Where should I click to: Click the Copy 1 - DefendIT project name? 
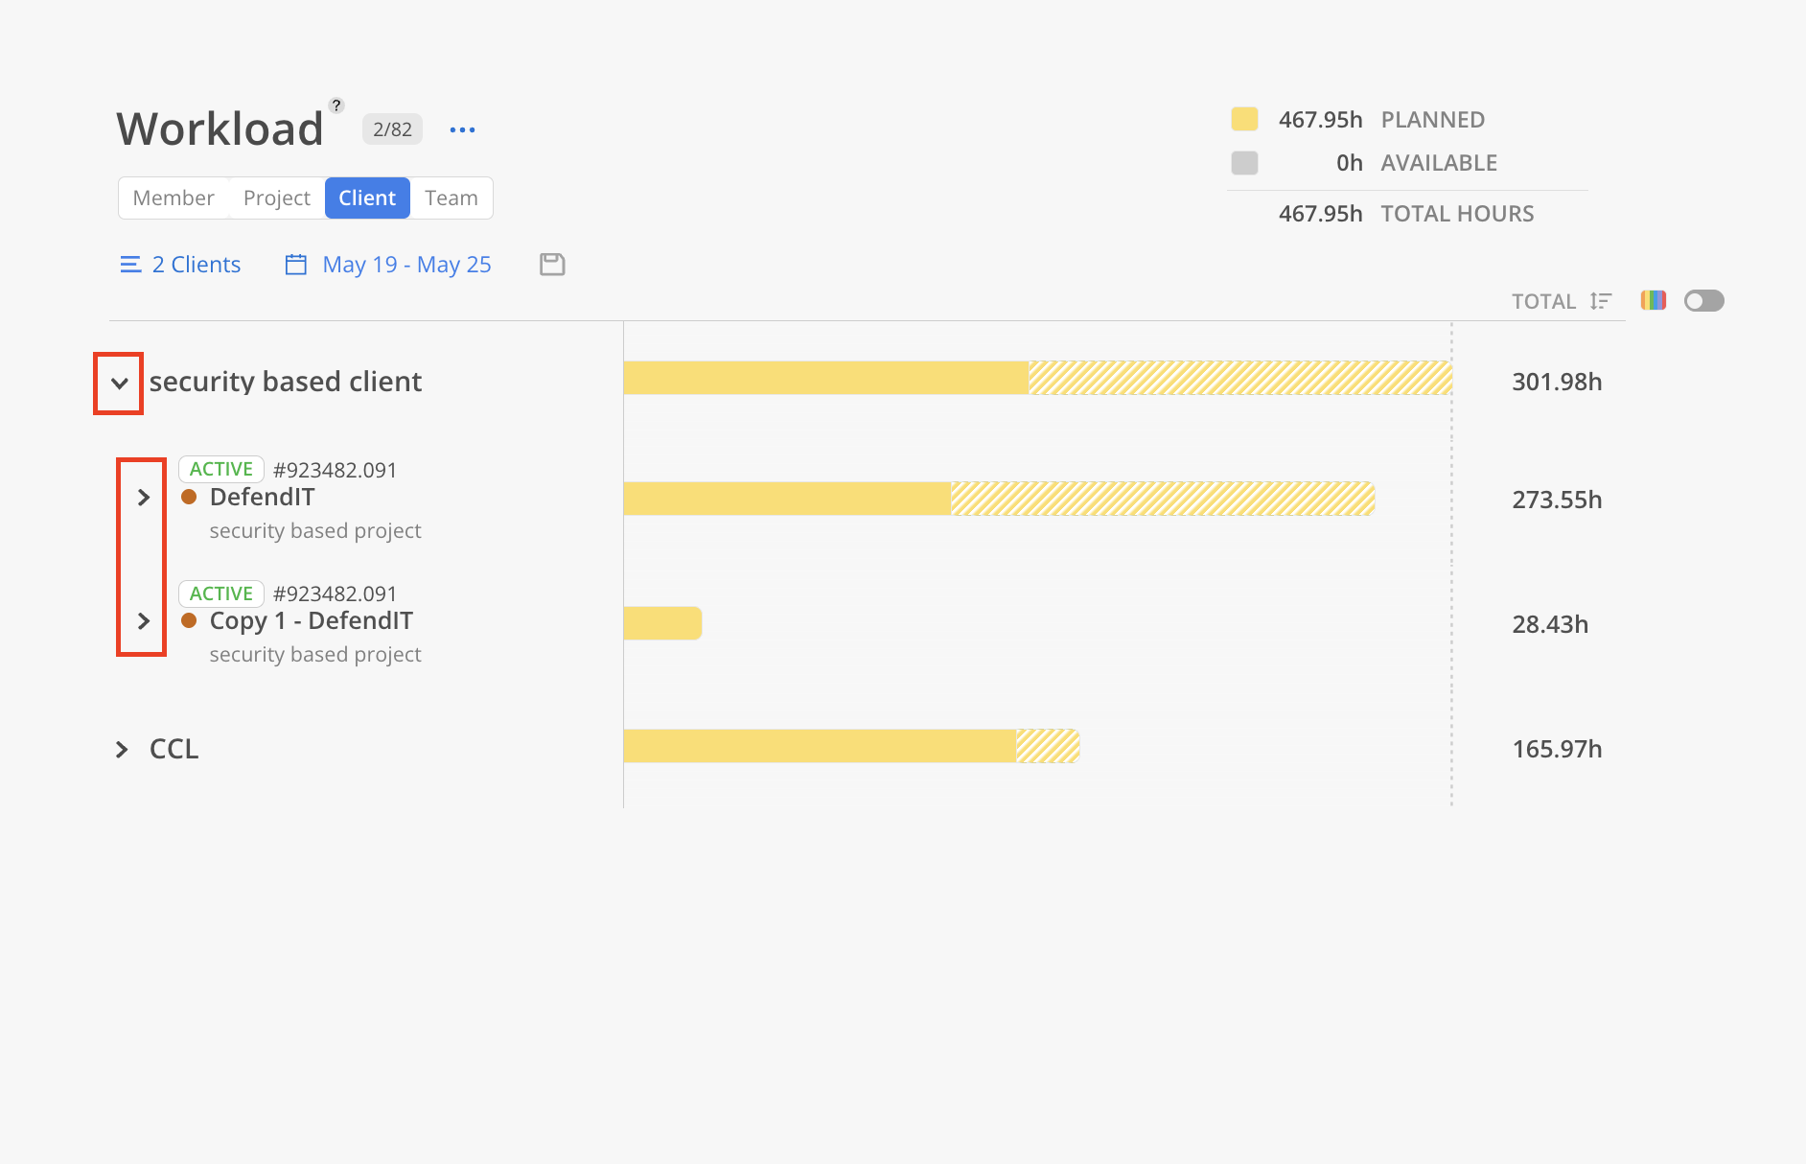pyautogui.click(x=312, y=621)
